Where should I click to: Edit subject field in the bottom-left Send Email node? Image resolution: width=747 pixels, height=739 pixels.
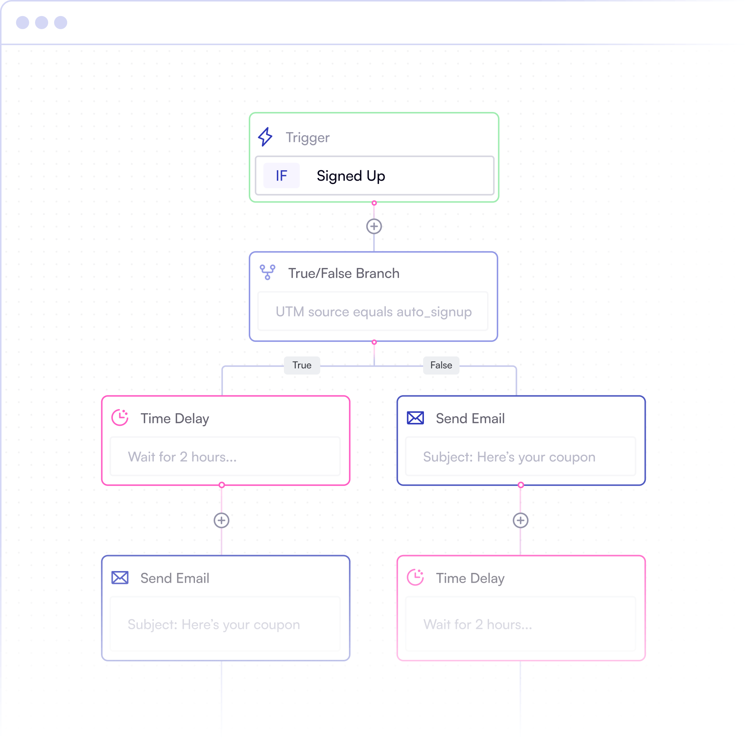[x=226, y=624]
